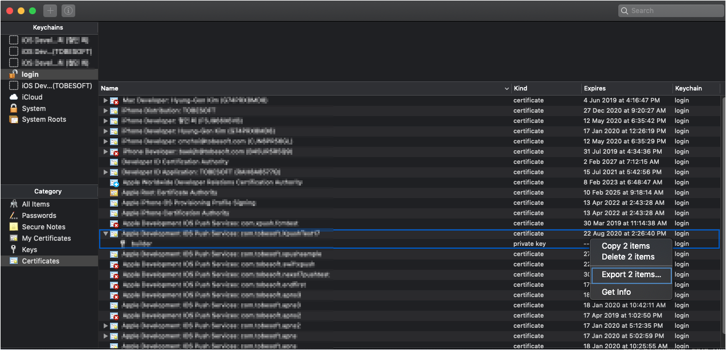Open the info button in the toolbar

(x=68, y=10)
